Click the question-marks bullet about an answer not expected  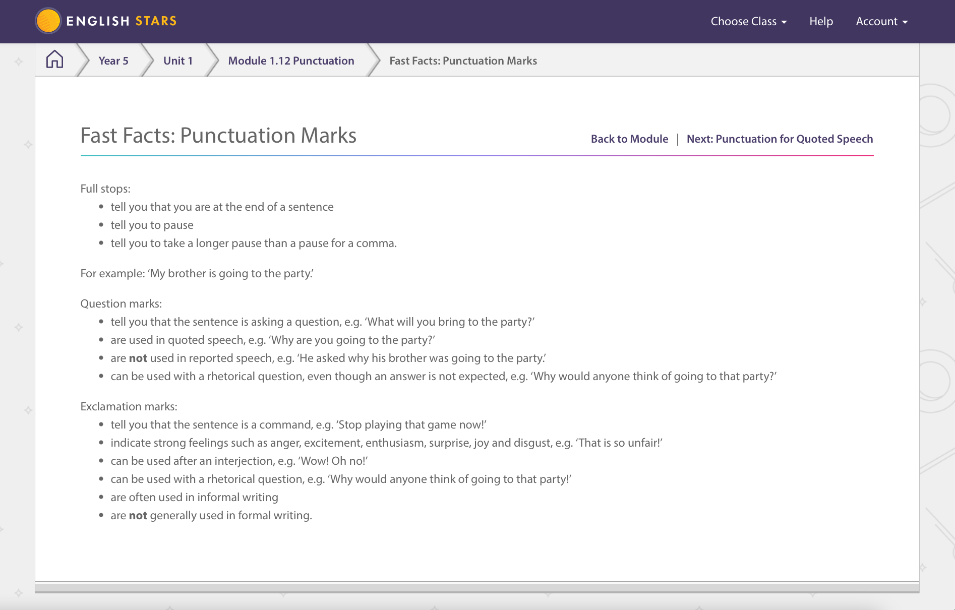(444, 376)
